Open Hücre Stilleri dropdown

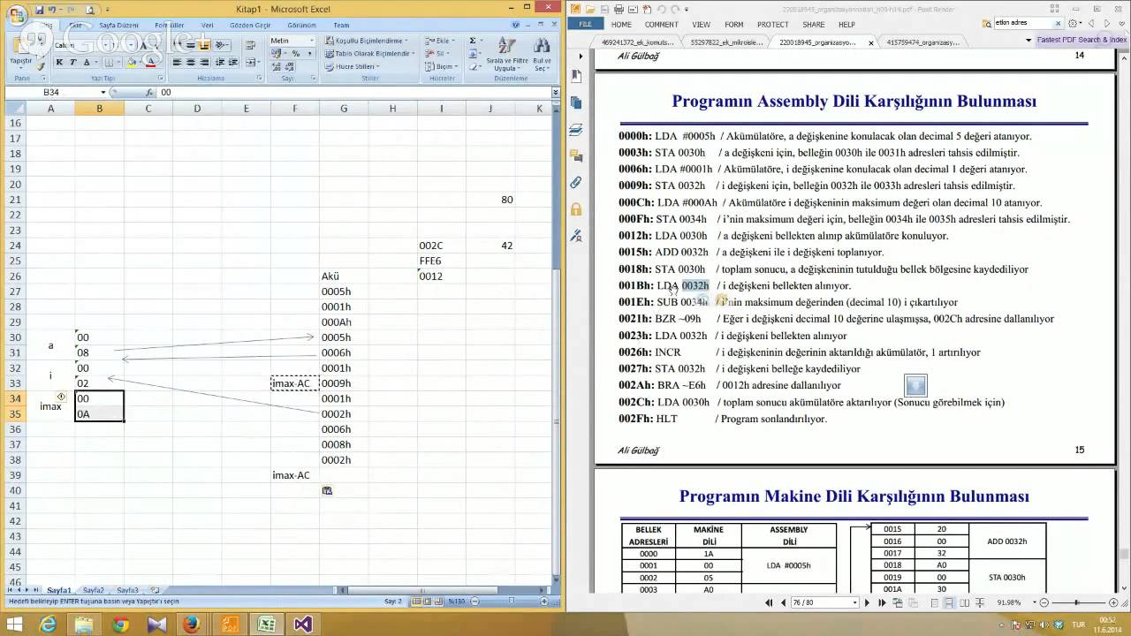(x=353, y=66)
